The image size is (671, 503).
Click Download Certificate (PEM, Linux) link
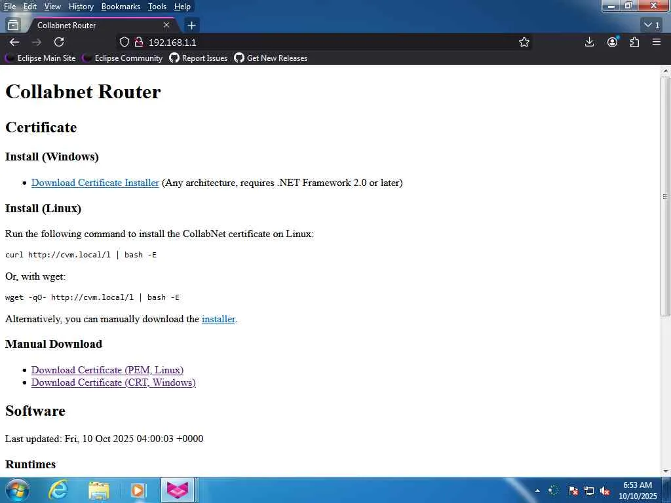click(x=107, y=370)
